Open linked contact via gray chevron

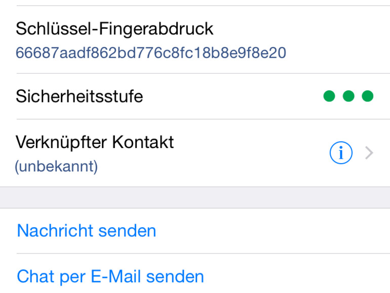[x=369, y=153]
